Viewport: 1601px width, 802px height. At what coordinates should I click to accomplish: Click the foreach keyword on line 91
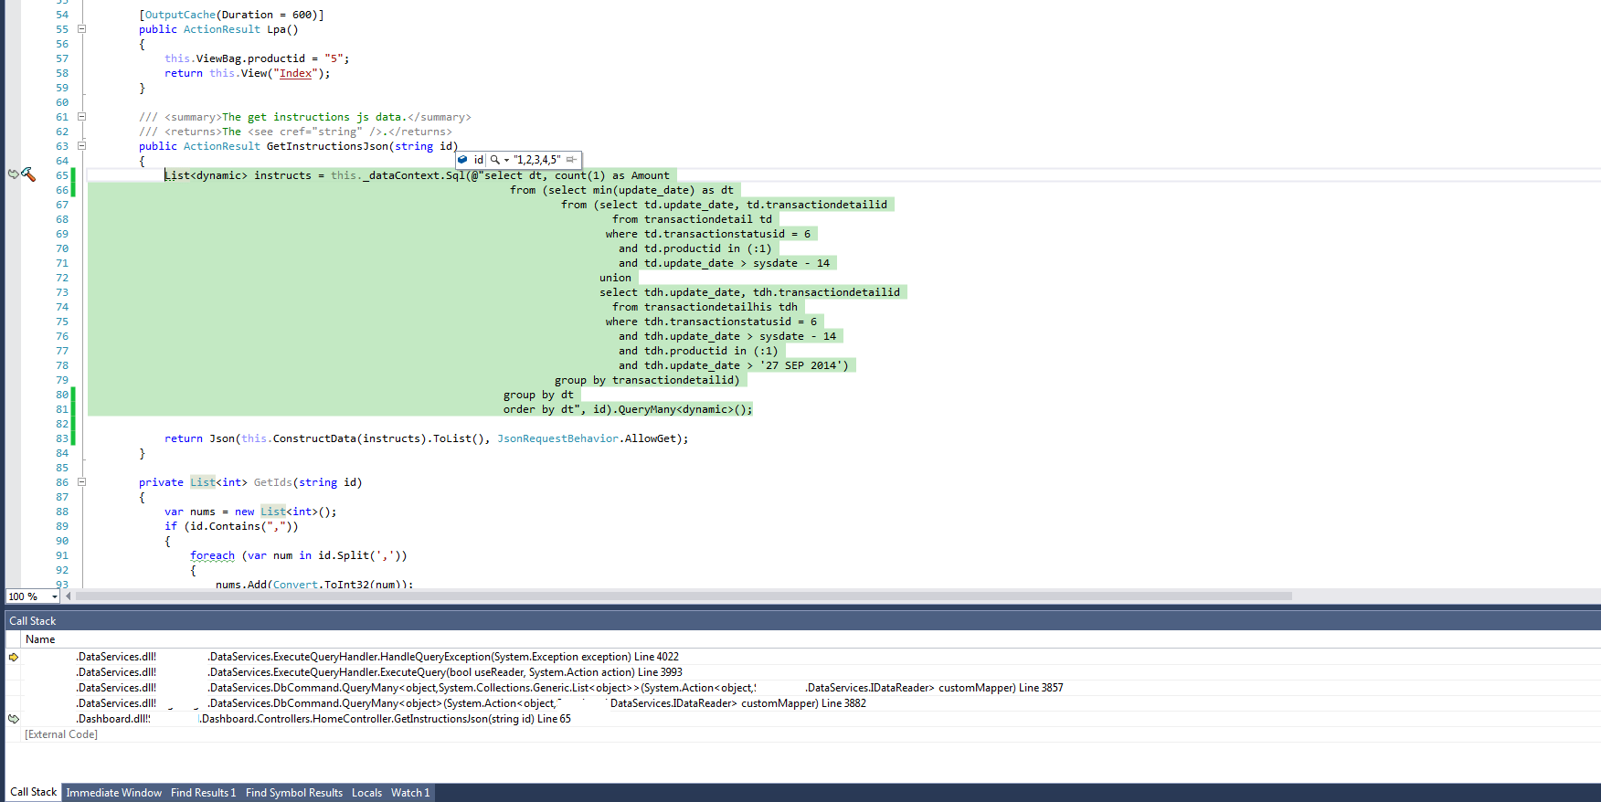point(212,555)
